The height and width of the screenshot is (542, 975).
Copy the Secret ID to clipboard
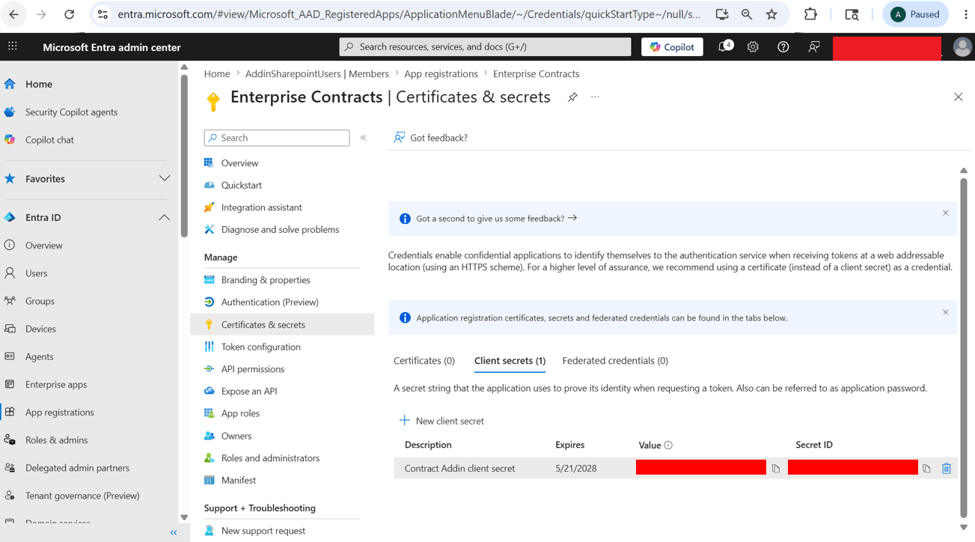[926, 469]
